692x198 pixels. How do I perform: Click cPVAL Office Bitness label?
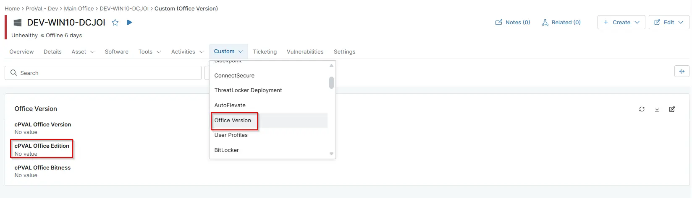(42, 168)
